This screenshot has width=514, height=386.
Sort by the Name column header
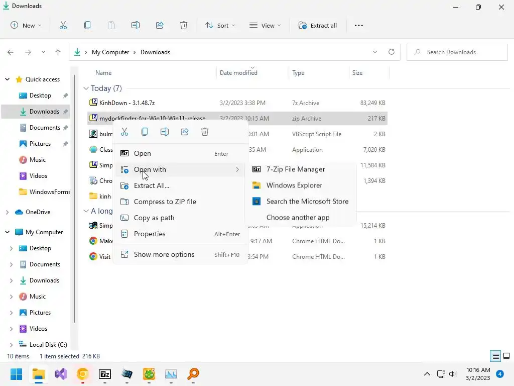(103, 73)
